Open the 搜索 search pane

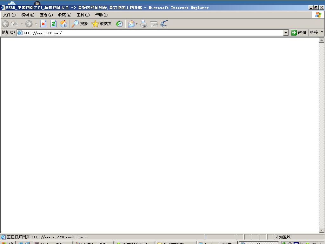pos(80,24)
